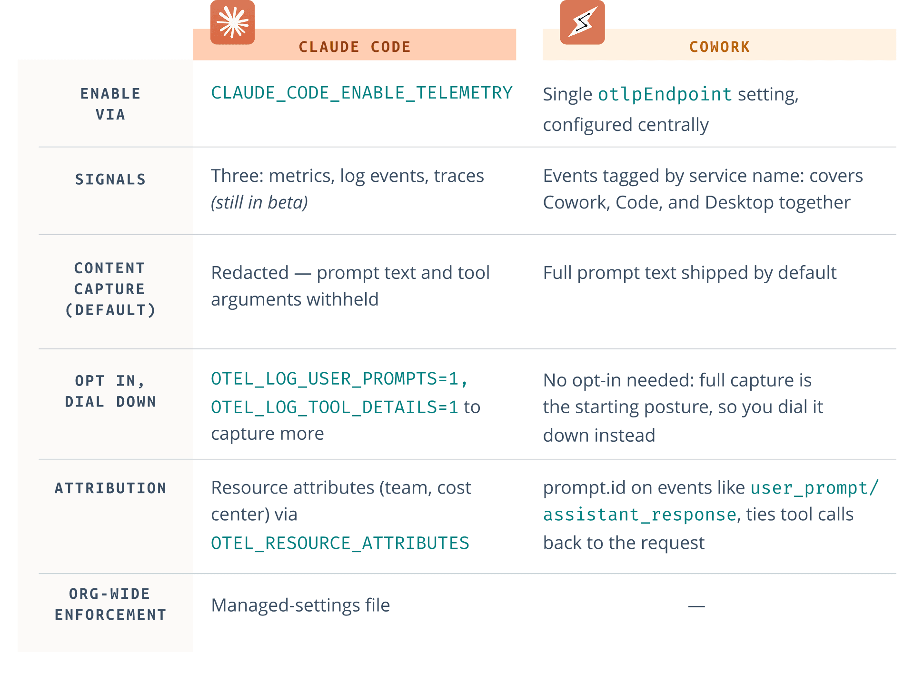Click 'Full prompt text shipped by default'
Image resolution: width=914 pixels, height=674 pixels.
(x=690, y=273)
